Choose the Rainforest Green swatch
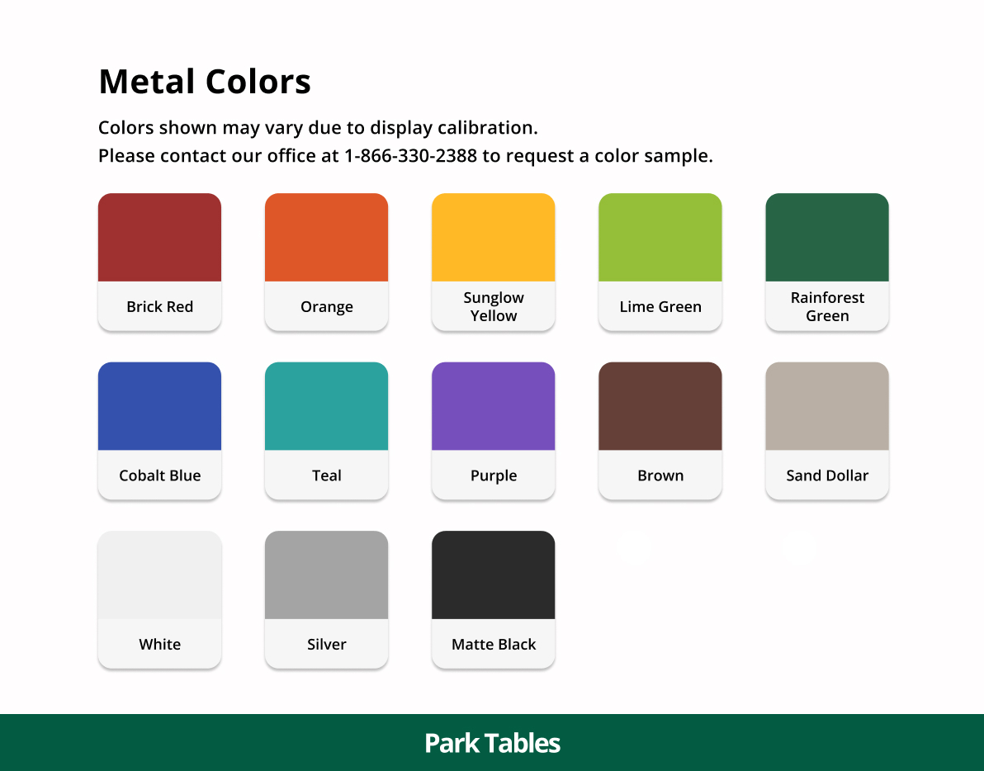The width and height of the screenshot is (984, 771). click(826, 238)
